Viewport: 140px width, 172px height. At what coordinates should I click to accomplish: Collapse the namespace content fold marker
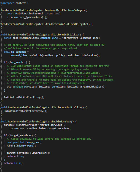[x=0, y=3]
